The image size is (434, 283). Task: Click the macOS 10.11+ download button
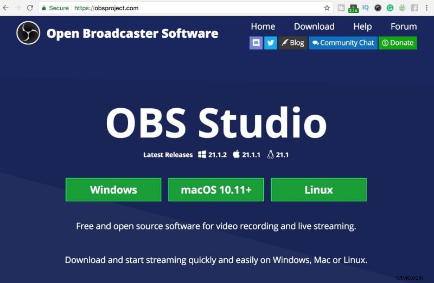[216, 190]
